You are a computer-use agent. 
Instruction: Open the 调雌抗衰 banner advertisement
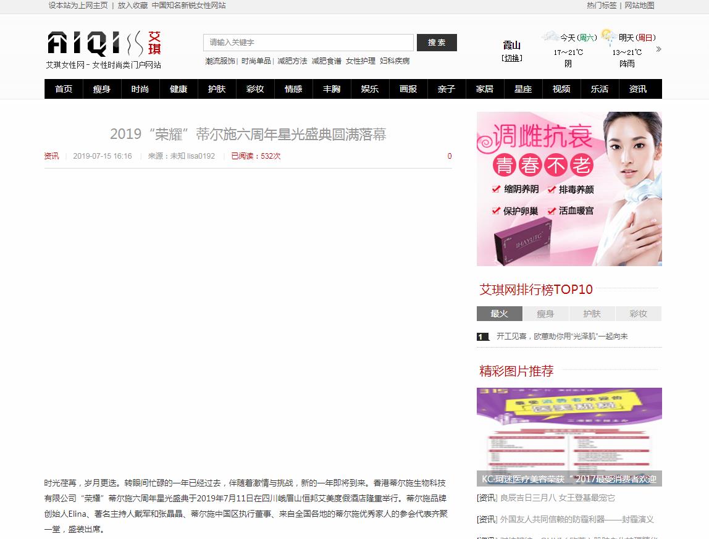coord(569,188)
